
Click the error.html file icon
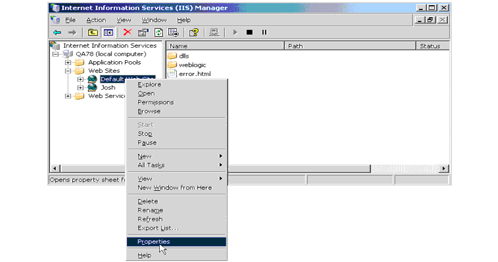[172, 74]
